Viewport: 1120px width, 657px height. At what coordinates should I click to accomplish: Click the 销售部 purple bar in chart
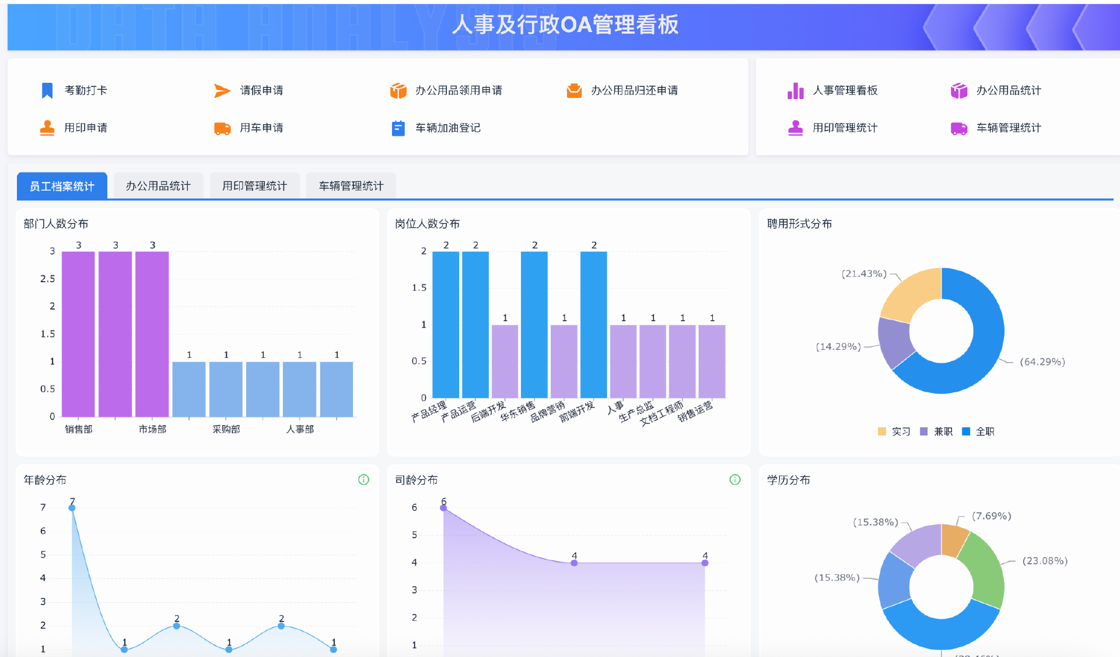point(78,333)
